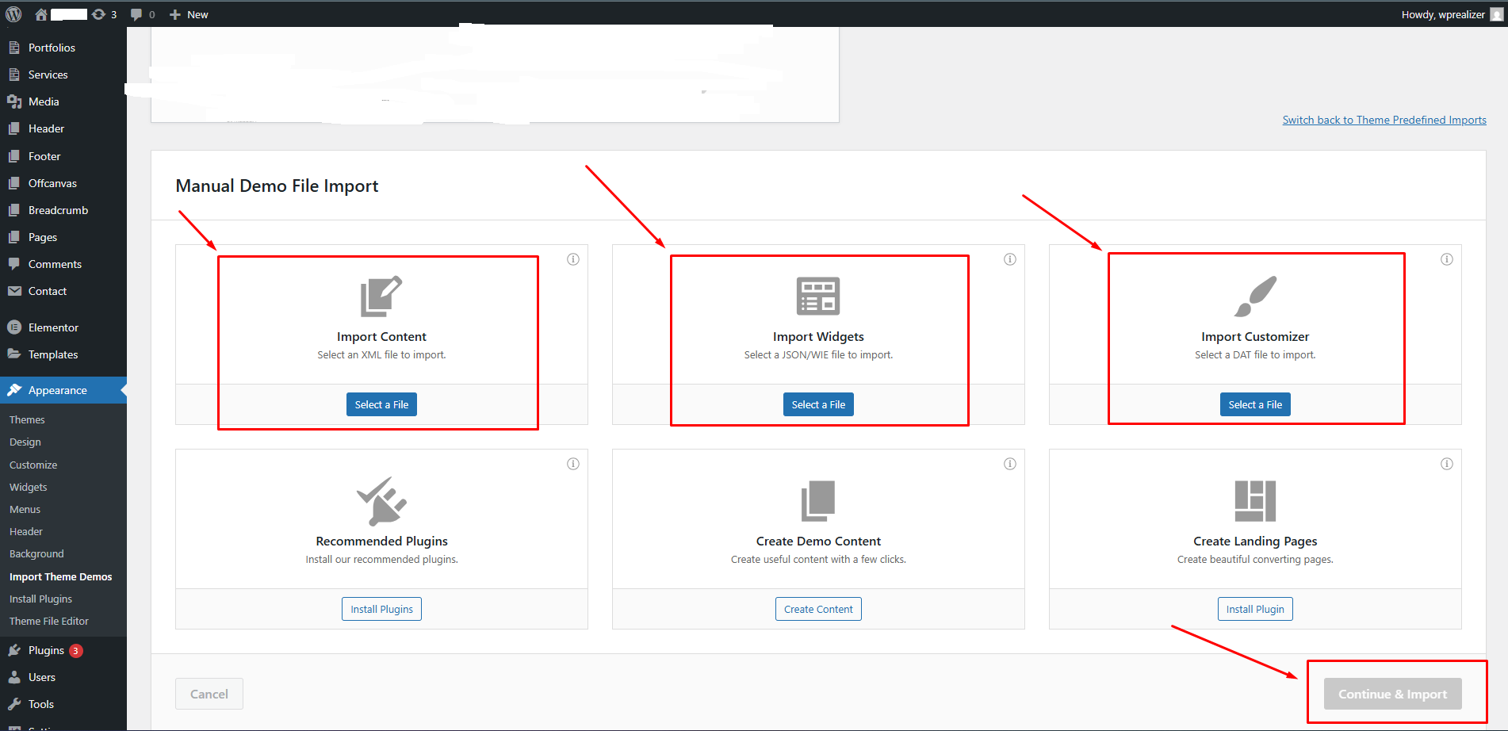Click the info icon on Recommended Plugins card
Image resolution: width=1508 pixels, height=731 pixels.
click(573, 464)
